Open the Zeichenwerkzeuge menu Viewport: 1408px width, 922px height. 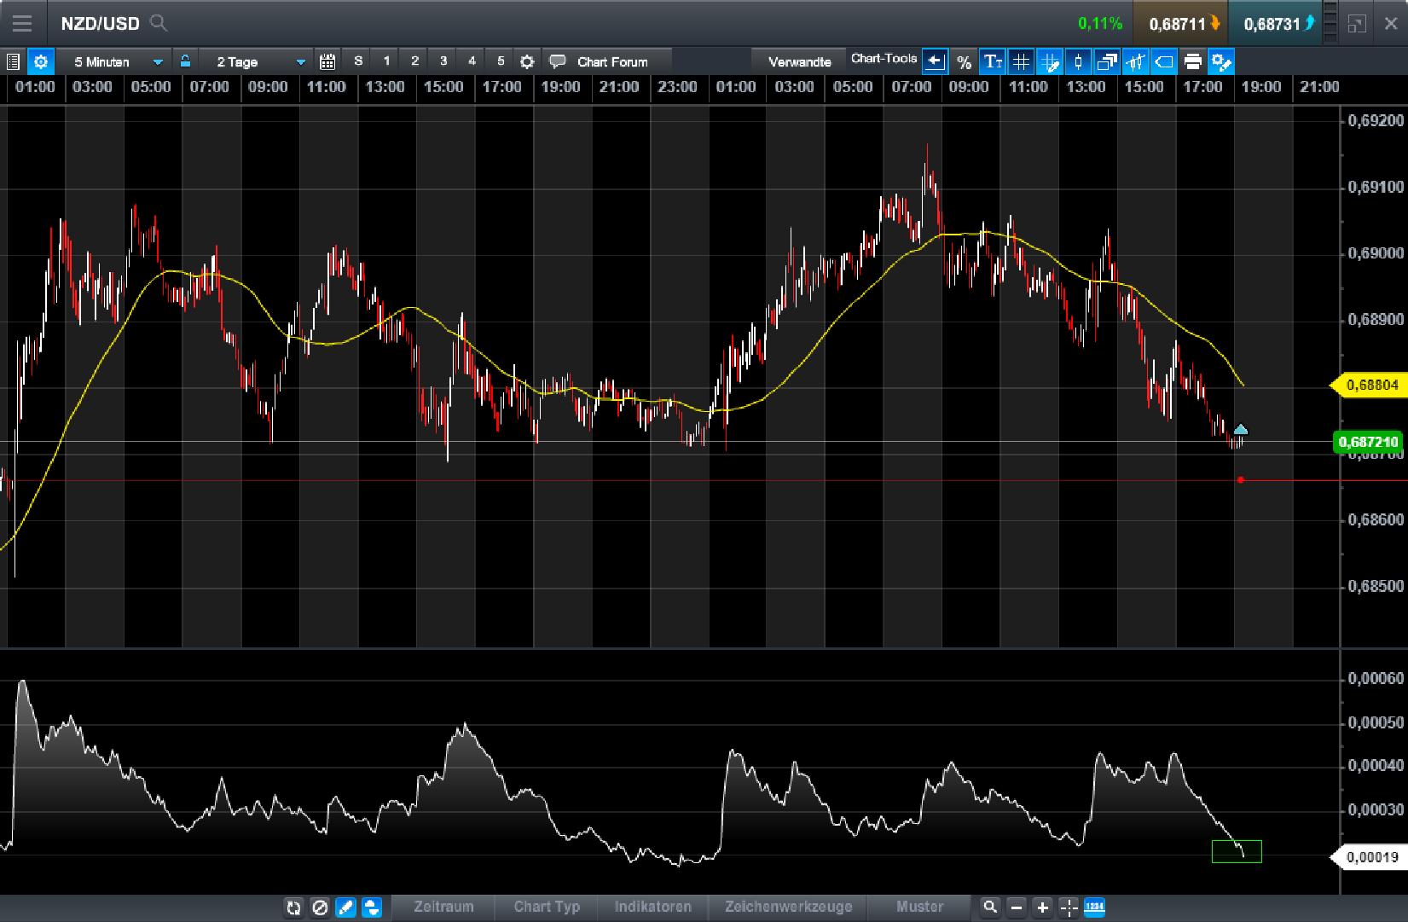pyautogui.click(x=787, y=907)
